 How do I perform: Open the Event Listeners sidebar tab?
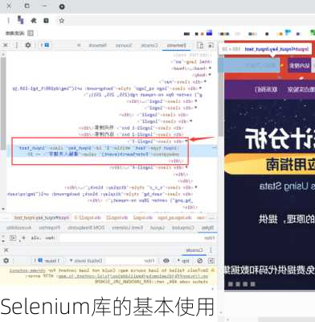[x=128, y=228]
